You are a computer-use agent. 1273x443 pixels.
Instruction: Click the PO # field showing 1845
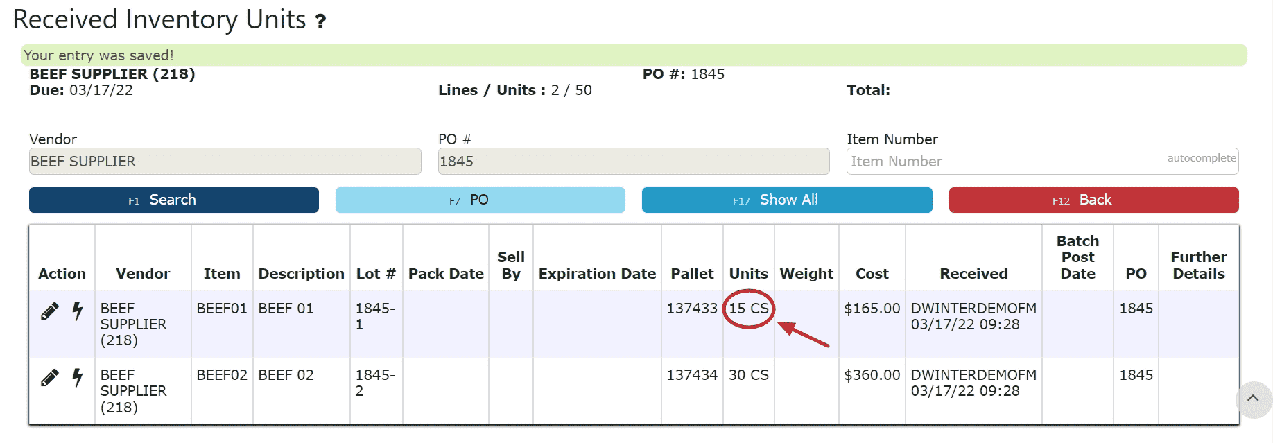[633, 162]
